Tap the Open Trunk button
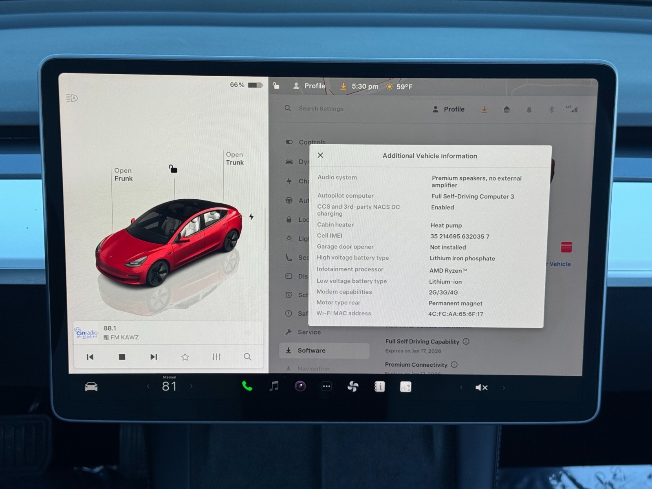 [235, 159]
